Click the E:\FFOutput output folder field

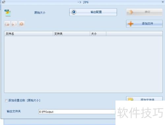click(x=77, y=112)
